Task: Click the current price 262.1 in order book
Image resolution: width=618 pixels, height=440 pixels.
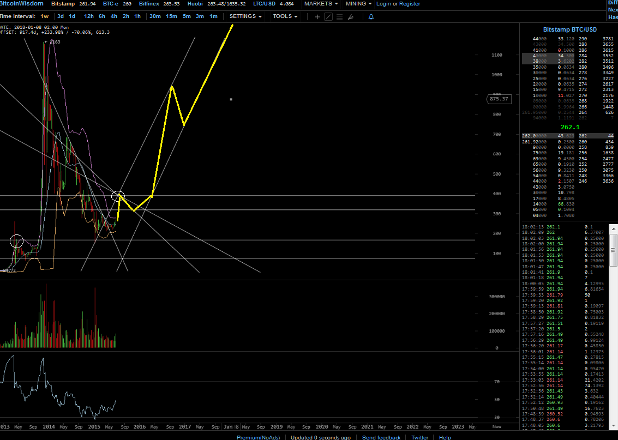Action: [570, 127]
